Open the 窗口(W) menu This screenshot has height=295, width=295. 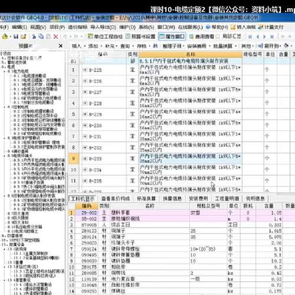point(166,27)
